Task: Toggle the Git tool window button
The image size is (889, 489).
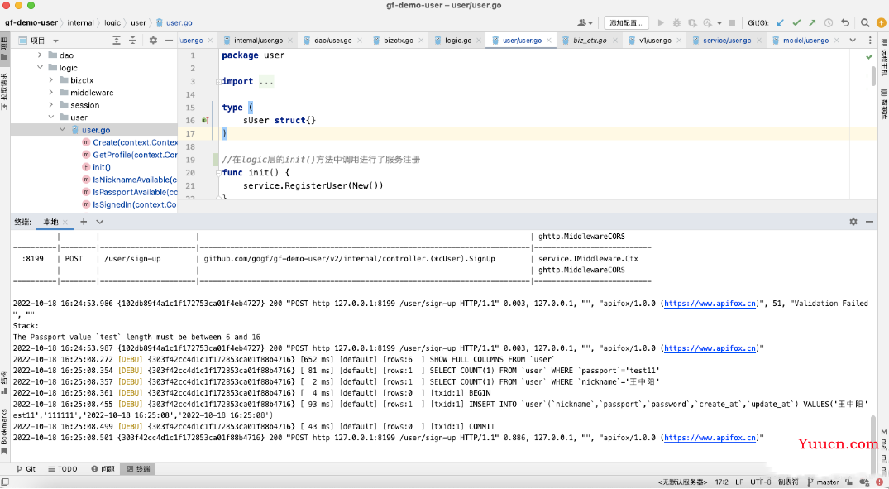Action: click(x=26, y=469)
